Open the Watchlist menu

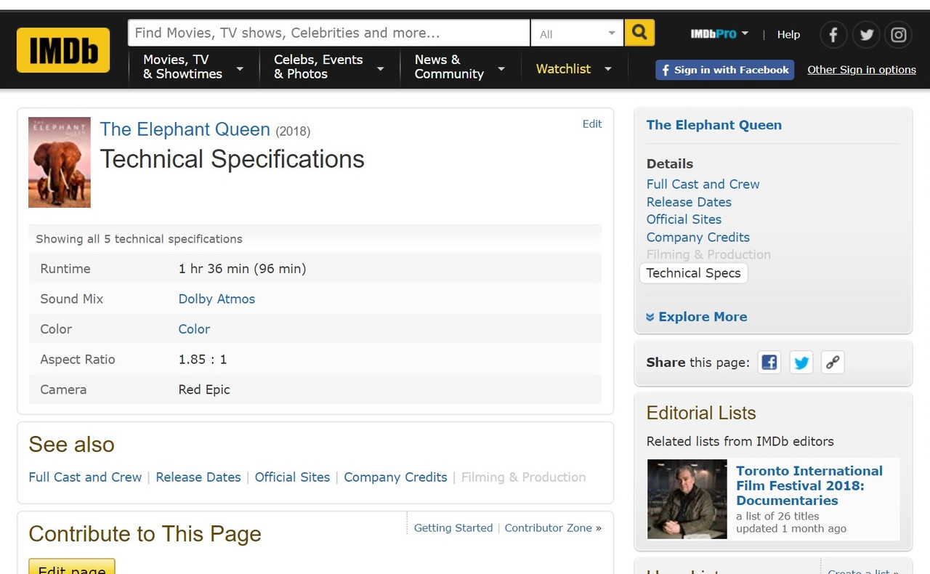click(x=574, y=69)
